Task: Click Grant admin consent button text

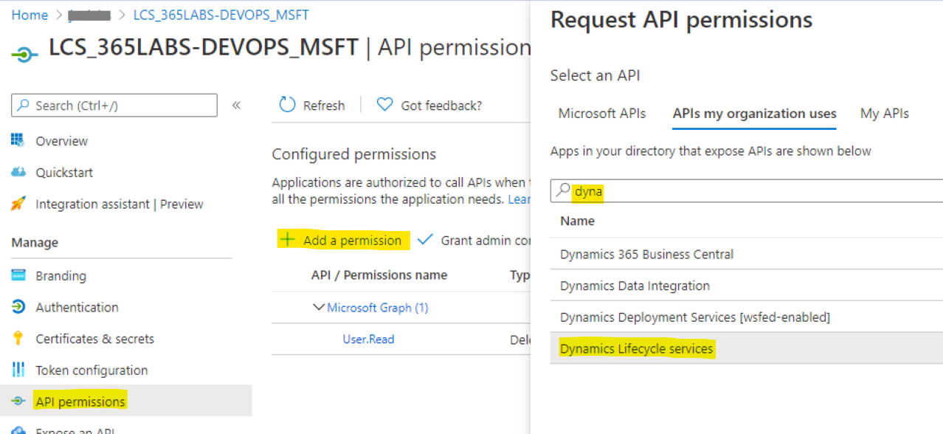Action: pyautogui.click(x=486, y=240)
